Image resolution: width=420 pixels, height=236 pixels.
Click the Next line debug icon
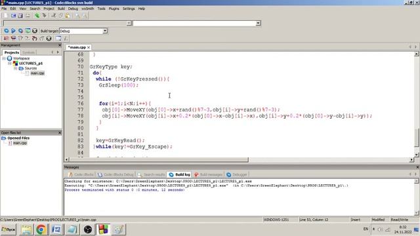(x=20, y=38)
